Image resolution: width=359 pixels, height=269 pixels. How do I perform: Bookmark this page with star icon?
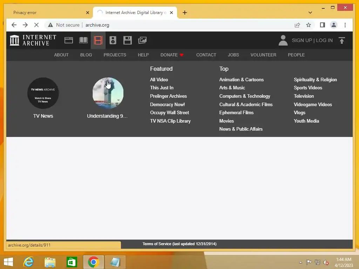coord(309,25)
